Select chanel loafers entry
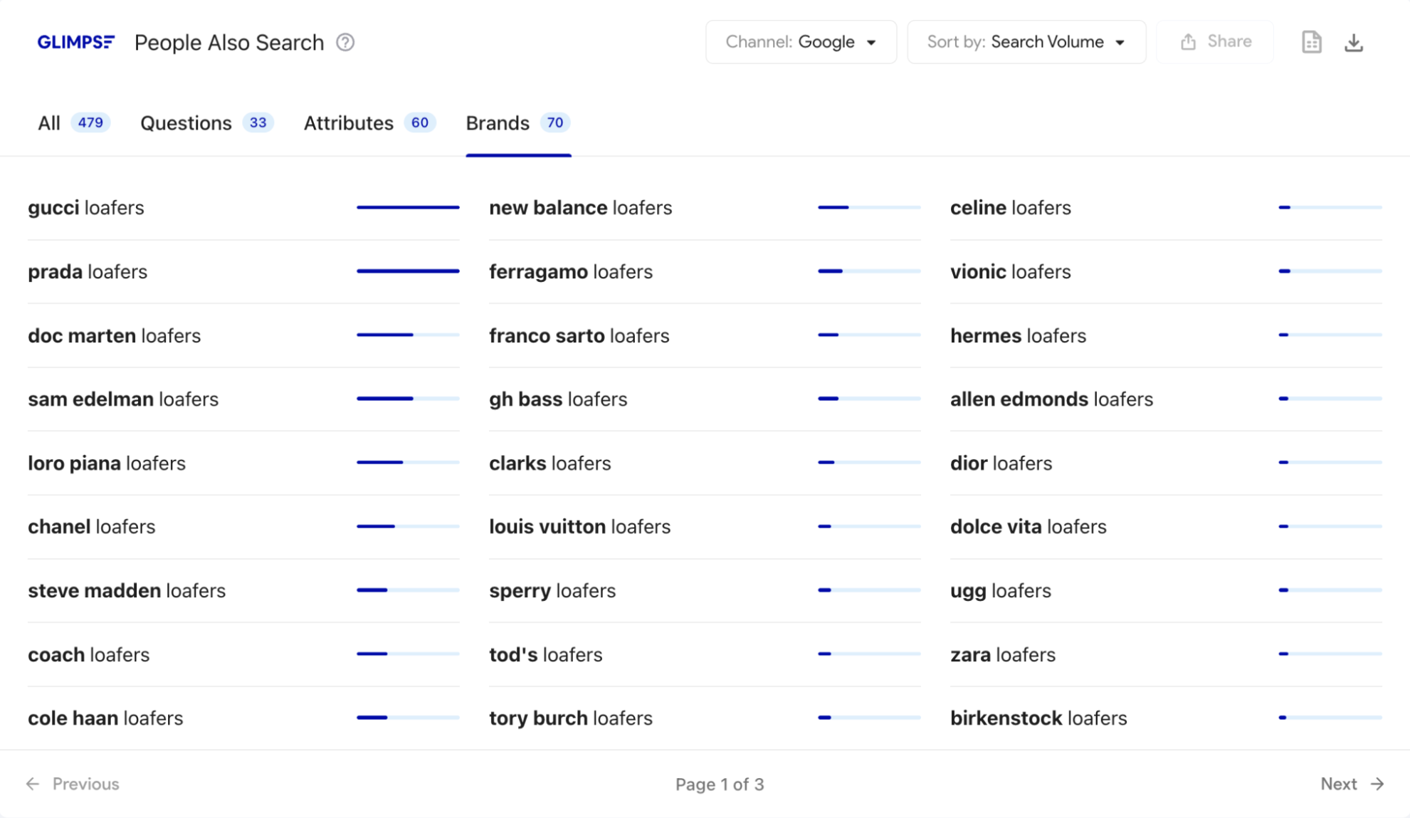This screenshot has width=1410, height=818. coord(243,527)
